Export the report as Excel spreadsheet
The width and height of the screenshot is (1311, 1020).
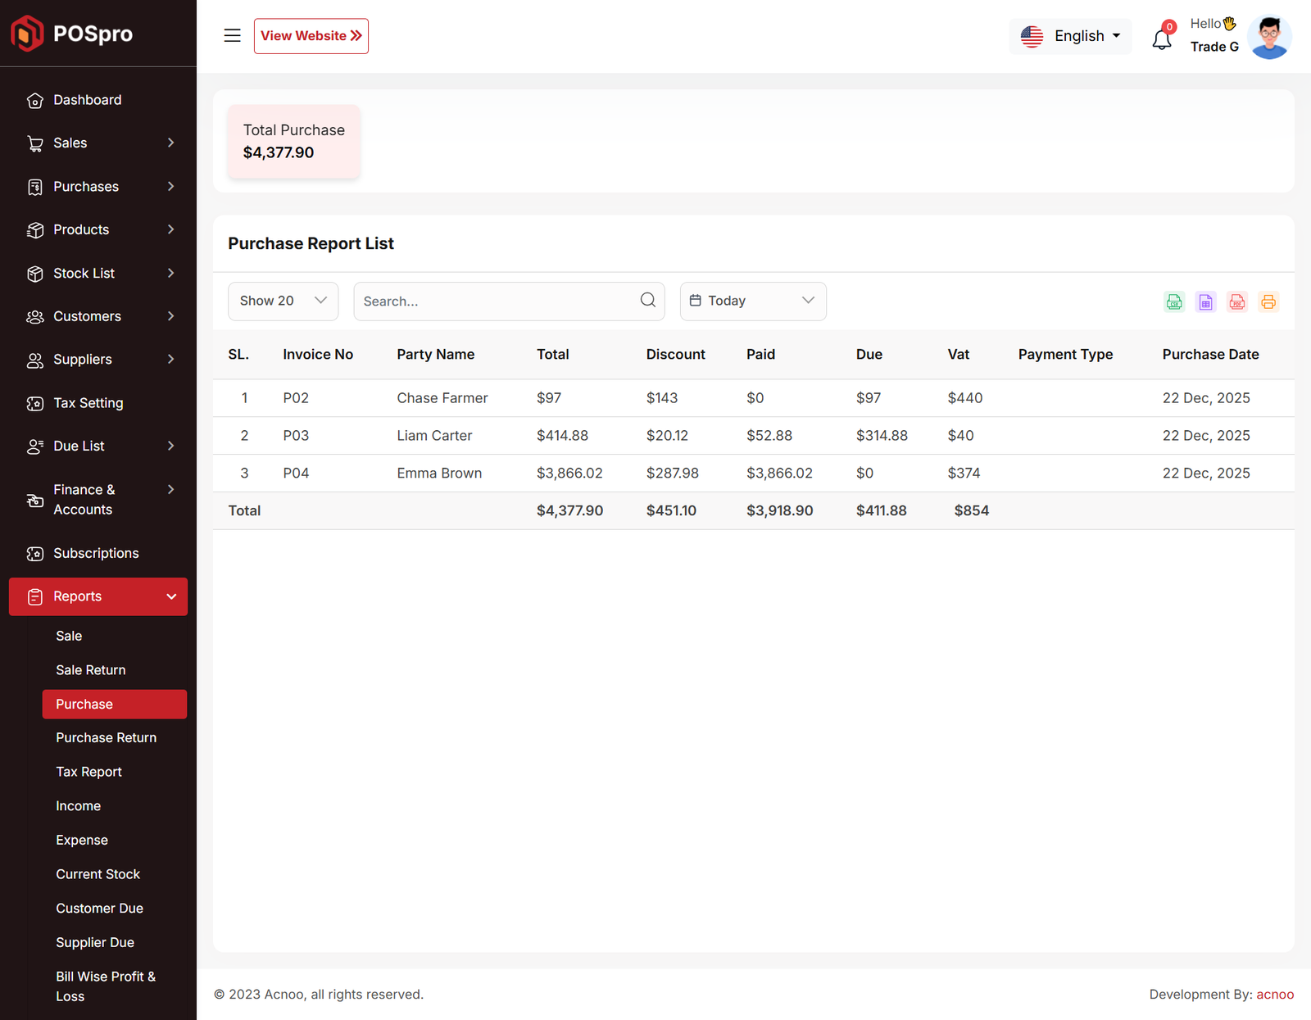click(1205, 301)
